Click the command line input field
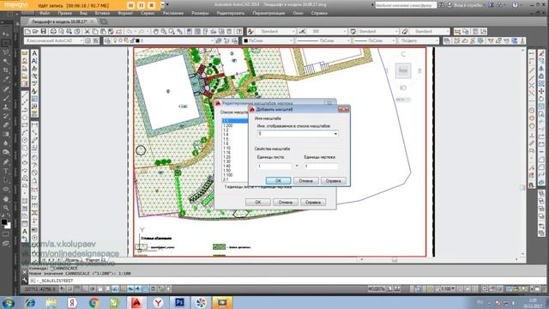549x309 pixels. pyautogui.click(x=287, y=281)
